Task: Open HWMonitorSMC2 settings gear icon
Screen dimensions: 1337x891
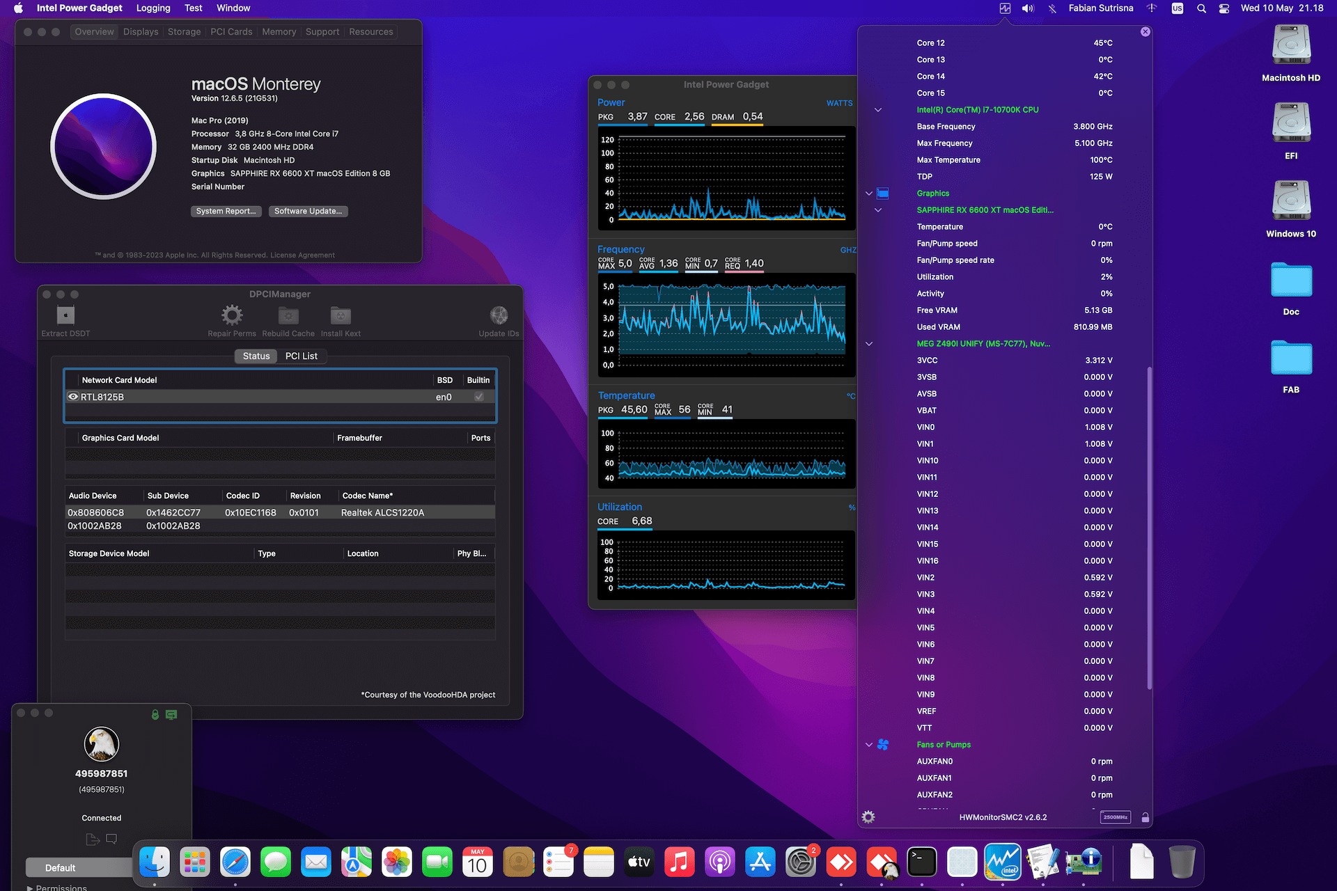Action: [868, 817]
